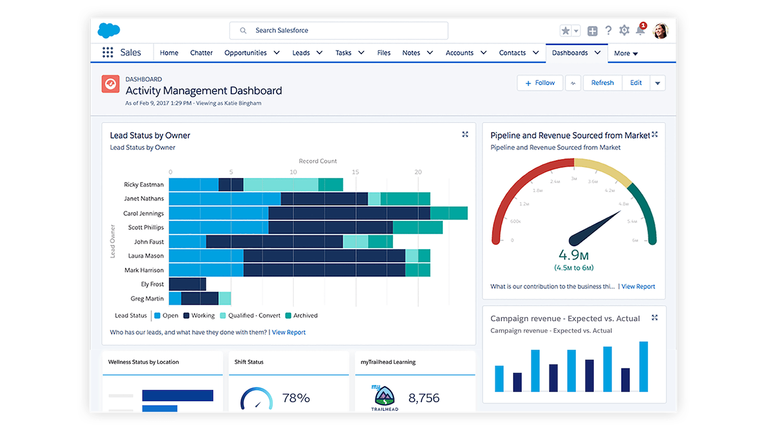Click the favorites star icon

tap(566, 31)
